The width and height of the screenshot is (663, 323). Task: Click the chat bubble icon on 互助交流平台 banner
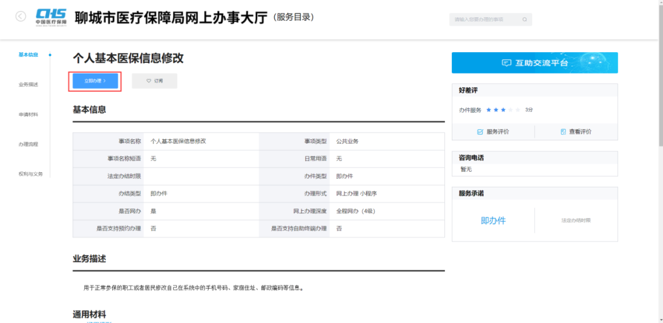[x=506, y=63]
